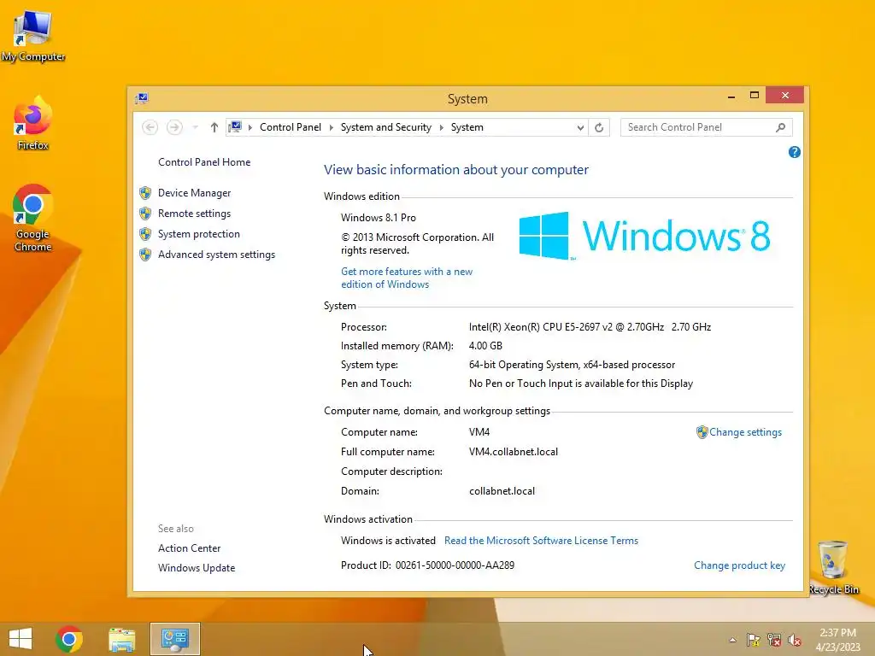Open Chrome from the taskbar
875x656 pixels.
coord(69,639)
